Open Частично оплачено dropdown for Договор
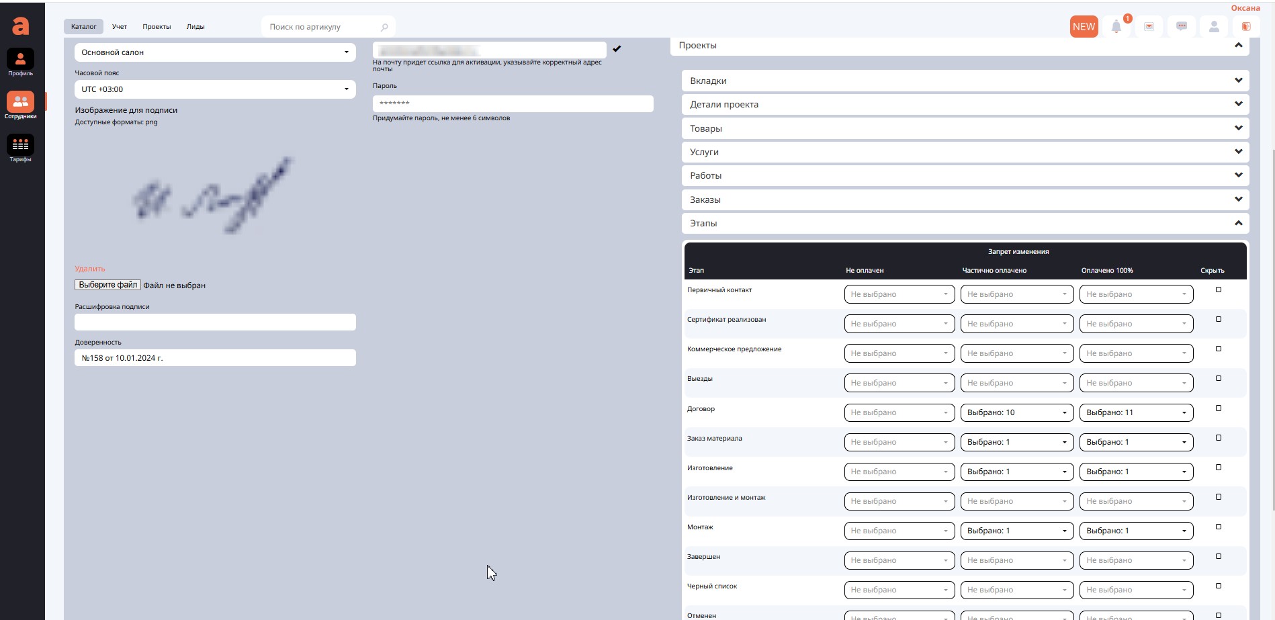The image size is (1275, 620). tap(1016, 412)
